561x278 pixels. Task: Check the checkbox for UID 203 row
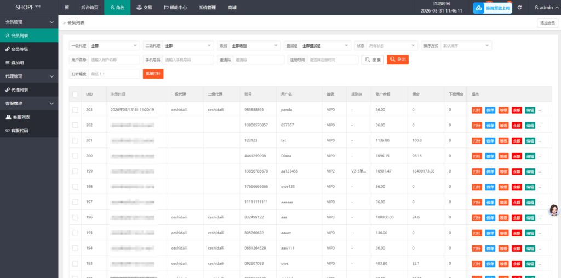(x=75, y=110)
